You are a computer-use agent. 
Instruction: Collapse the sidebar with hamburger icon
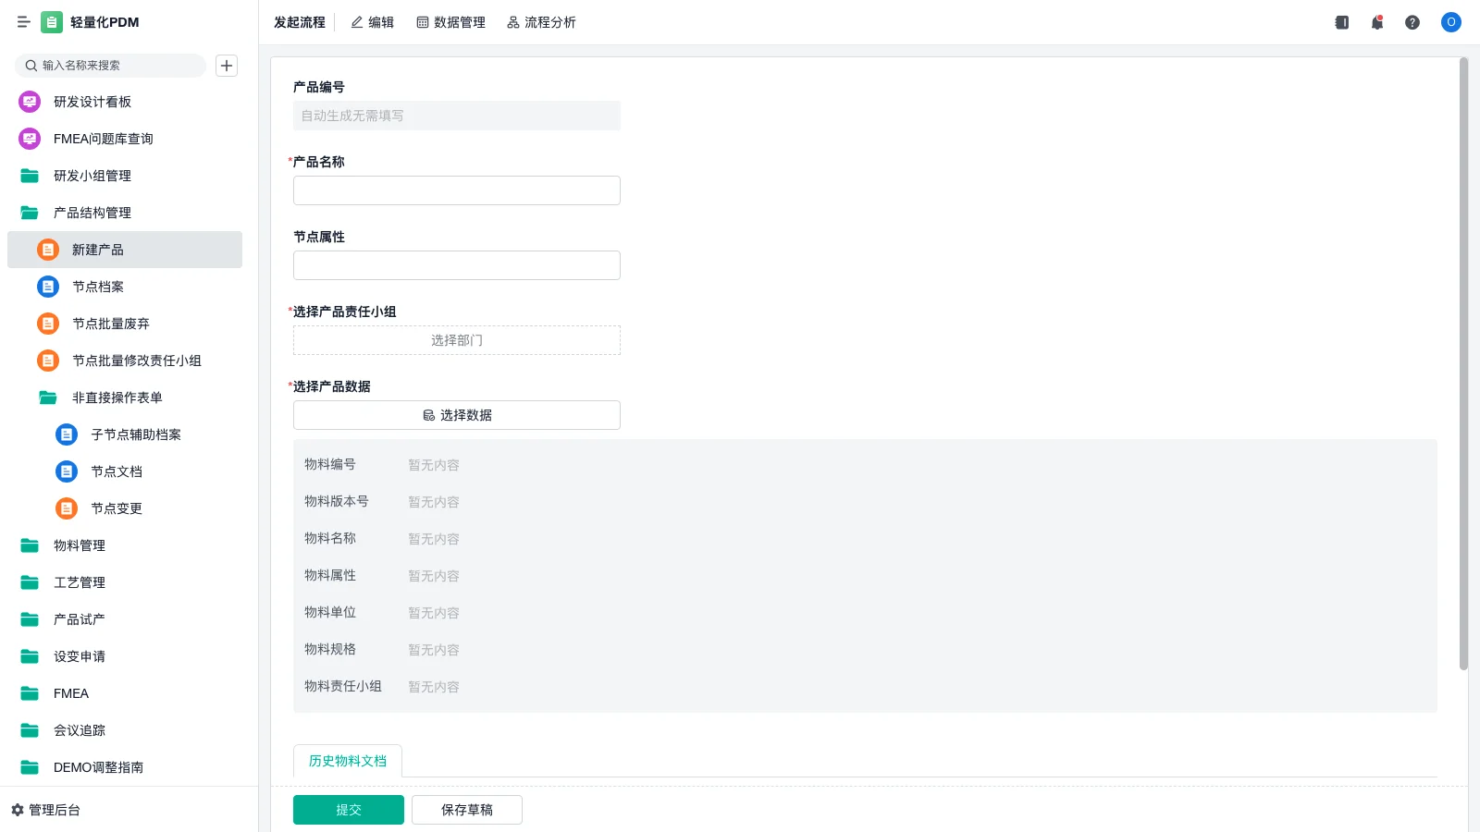click(23, 22)
